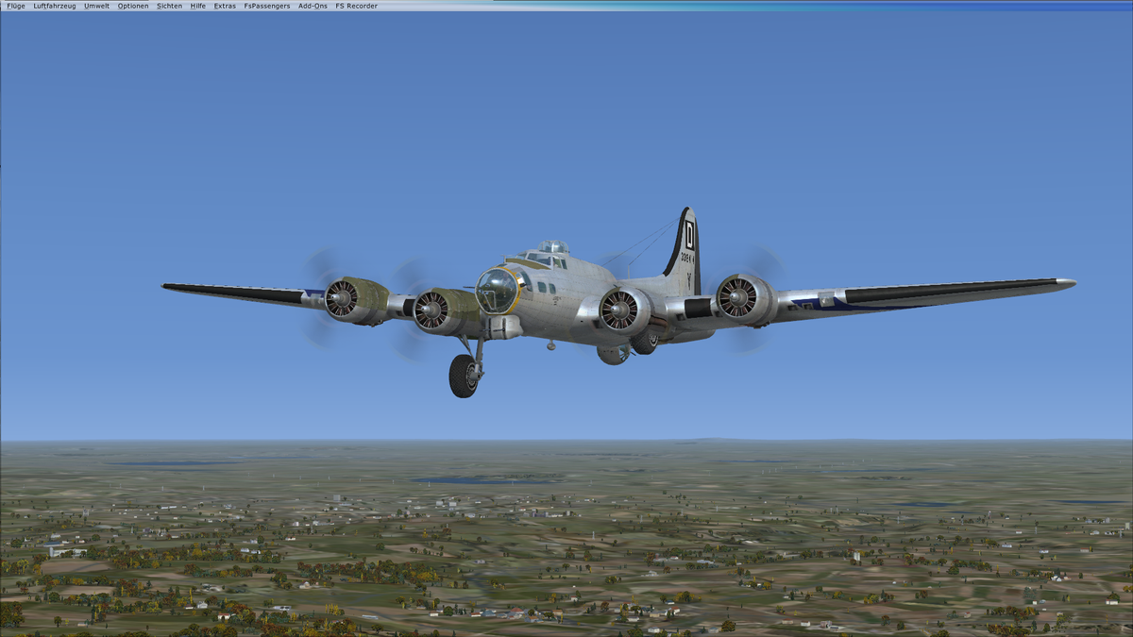Click the cockpit windshield of the bomber
This screenshot has height=637, width=1133.
point(539,258)
